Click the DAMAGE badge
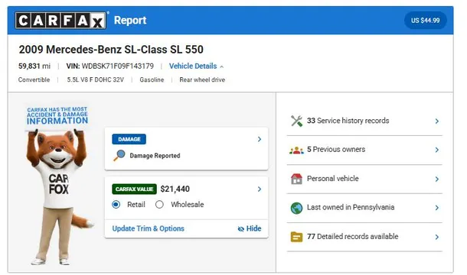The image size is (467, 275). click(x=129, y=139)
